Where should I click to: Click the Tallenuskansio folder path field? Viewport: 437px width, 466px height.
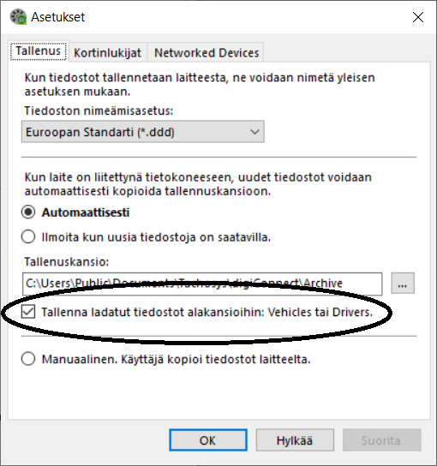point(202,284)
